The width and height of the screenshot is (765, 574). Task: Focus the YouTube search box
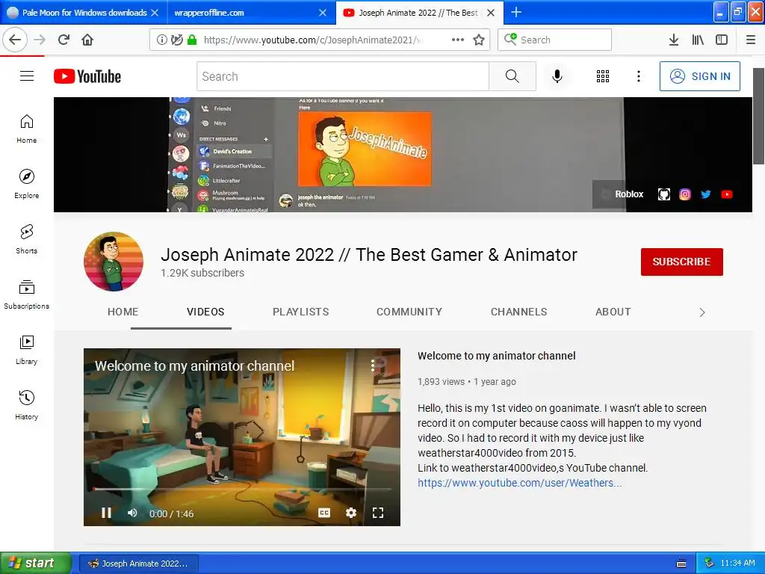tap(342, 76)
